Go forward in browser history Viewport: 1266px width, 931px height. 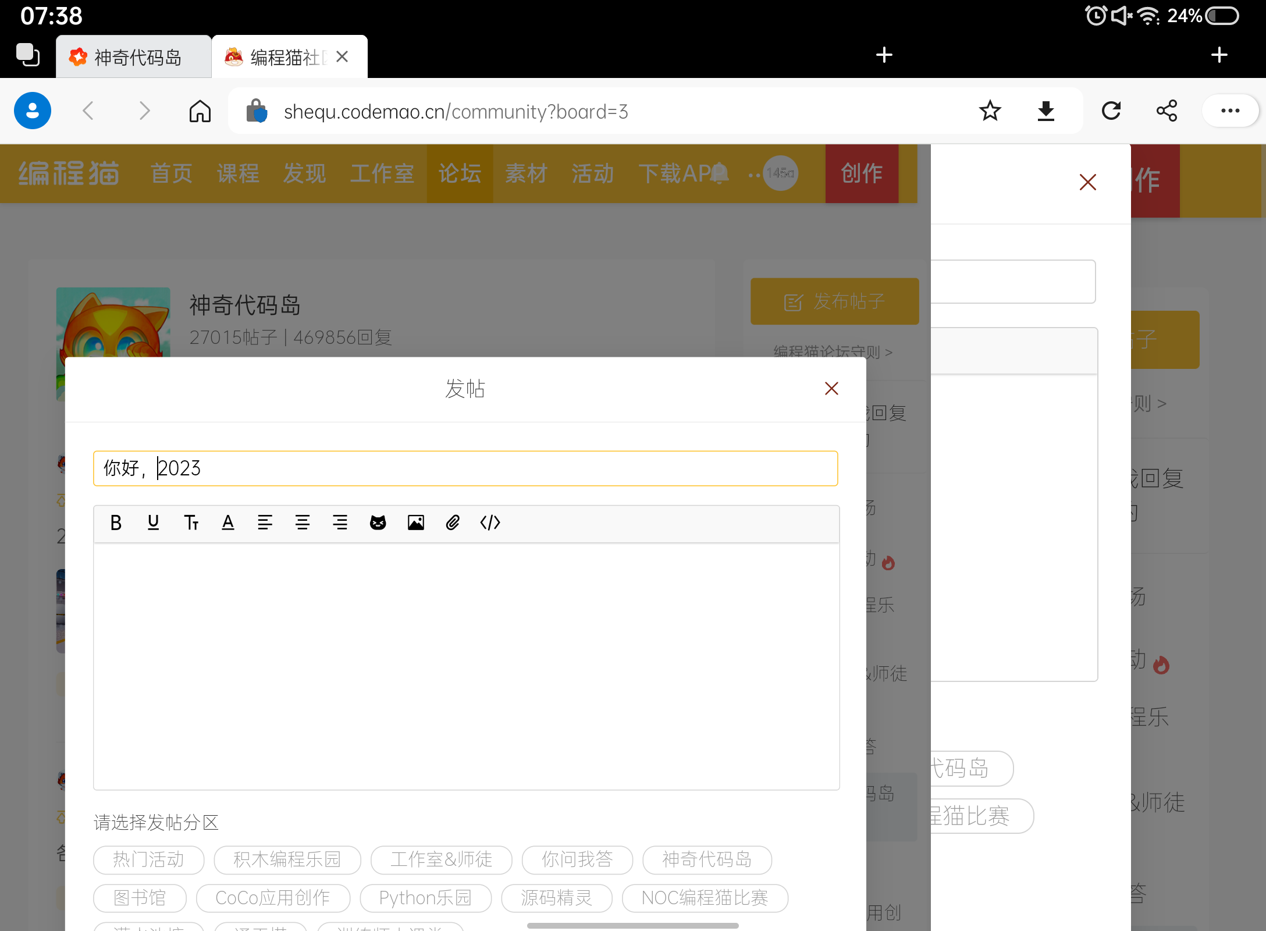[x=144, y=111]
